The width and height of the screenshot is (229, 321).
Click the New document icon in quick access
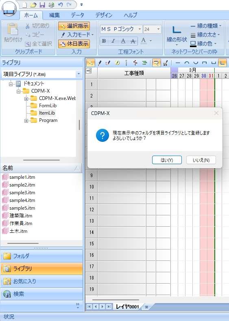point(24,5)
